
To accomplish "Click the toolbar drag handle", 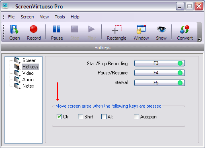I will click(4, 32).
